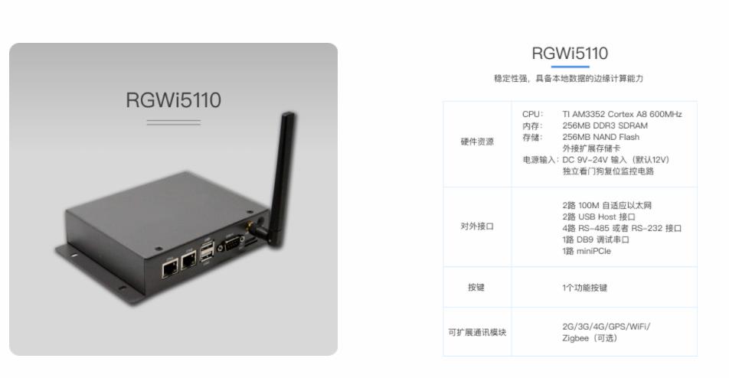Click the RGWi5110 product image card
This screenshot has width=729, height=378.
coord(173,199)
